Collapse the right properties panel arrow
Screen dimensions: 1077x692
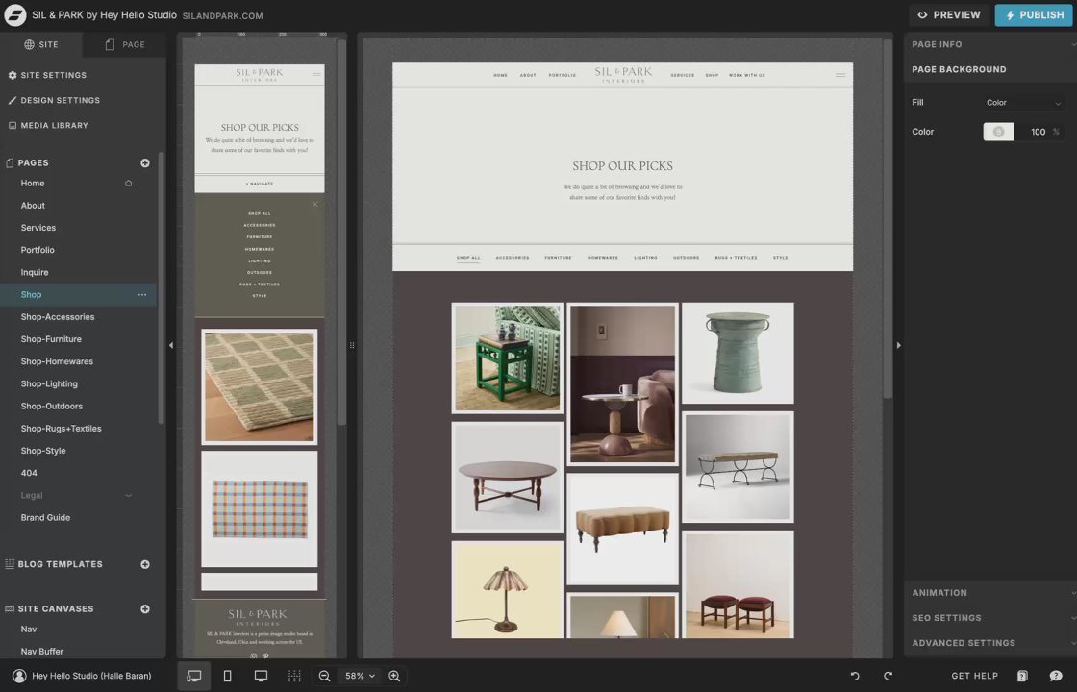coord(898,345)
